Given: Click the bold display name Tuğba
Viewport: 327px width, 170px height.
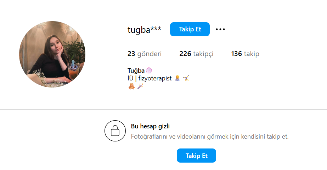Looking at the screenshot, I should click(x=136, y=71).
